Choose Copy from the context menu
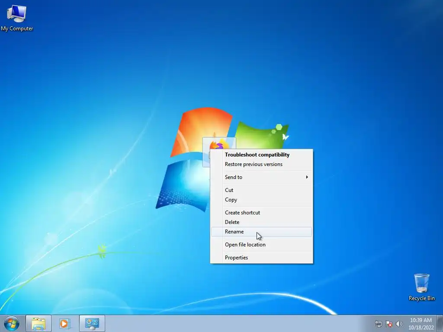443x332 pixels. click(262, 200)
